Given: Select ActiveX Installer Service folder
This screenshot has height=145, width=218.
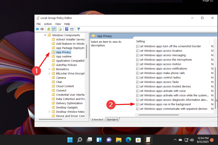Looking at the screenshot, I should 70,39.
